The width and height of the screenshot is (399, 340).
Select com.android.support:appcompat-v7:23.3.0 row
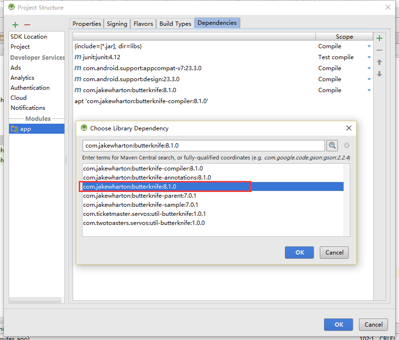point(223,68)
